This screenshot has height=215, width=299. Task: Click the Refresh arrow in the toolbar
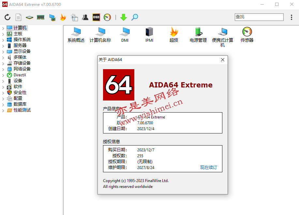pyautogui.click(x=7, y=17)
